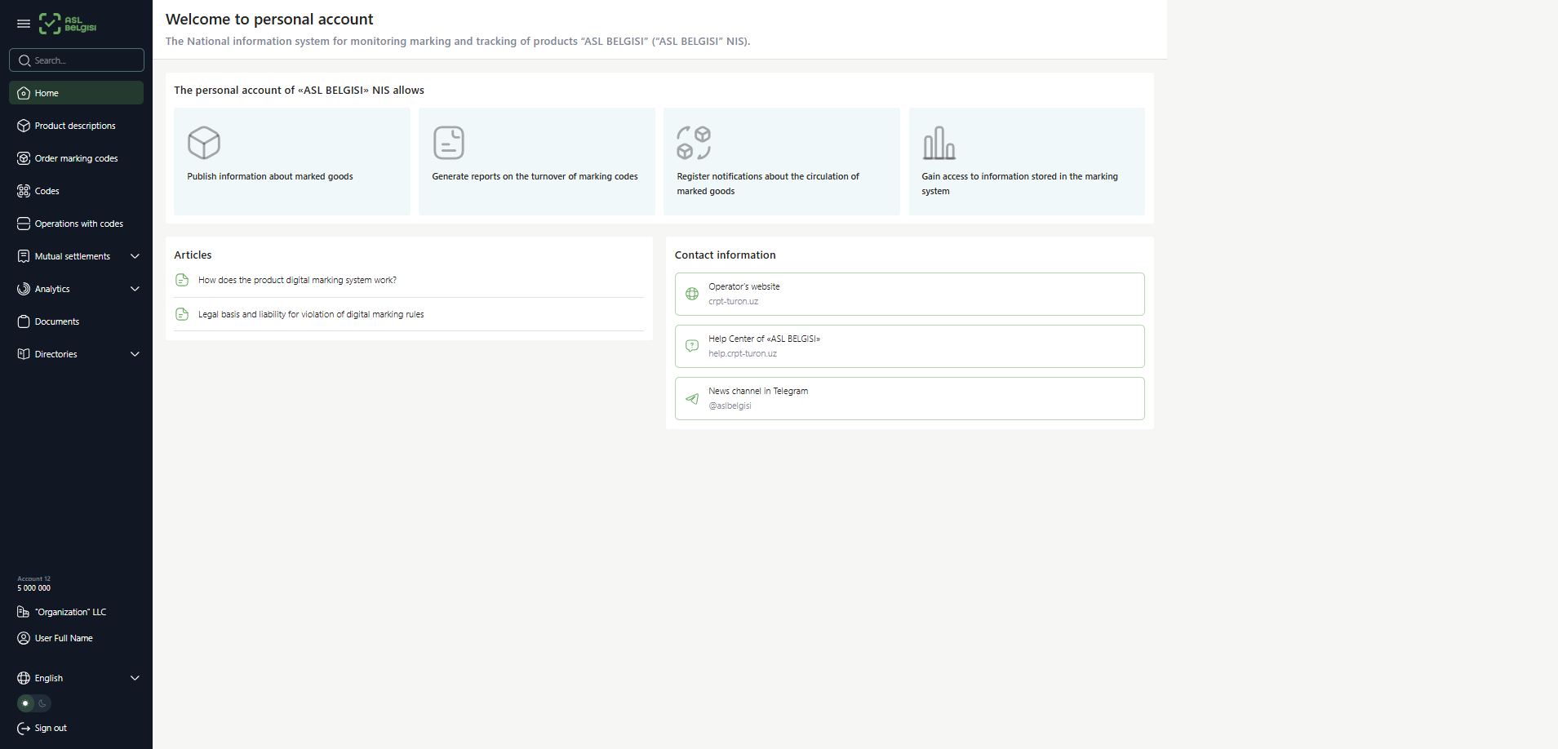
Task: Click the Gain access bar chart icon
Action: 939,143
